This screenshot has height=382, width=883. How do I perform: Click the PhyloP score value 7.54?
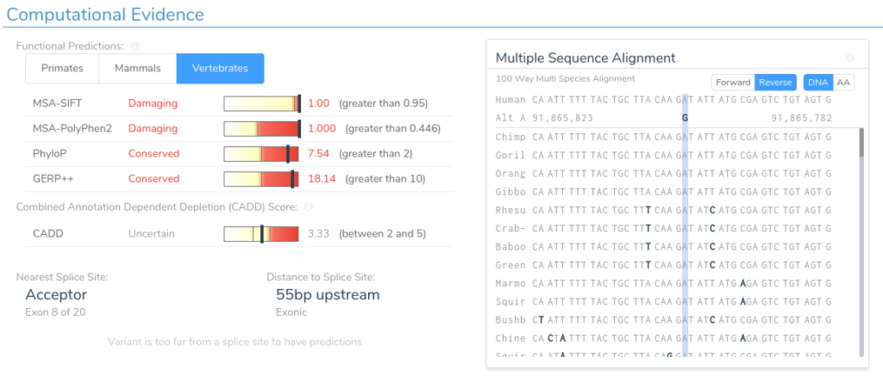pyautogui.click(x=319, y=153)
